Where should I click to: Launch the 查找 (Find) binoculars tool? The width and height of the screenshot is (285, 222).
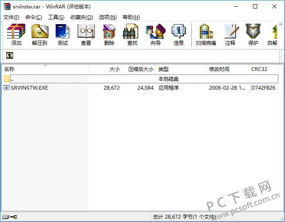(x=132, y=35)
